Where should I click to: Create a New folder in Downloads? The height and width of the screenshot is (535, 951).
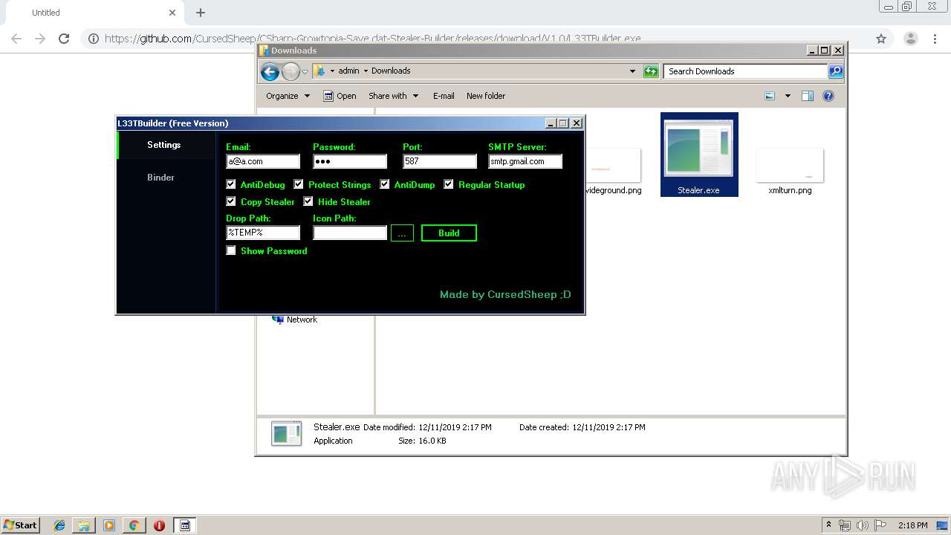click(x=486, y=96)
